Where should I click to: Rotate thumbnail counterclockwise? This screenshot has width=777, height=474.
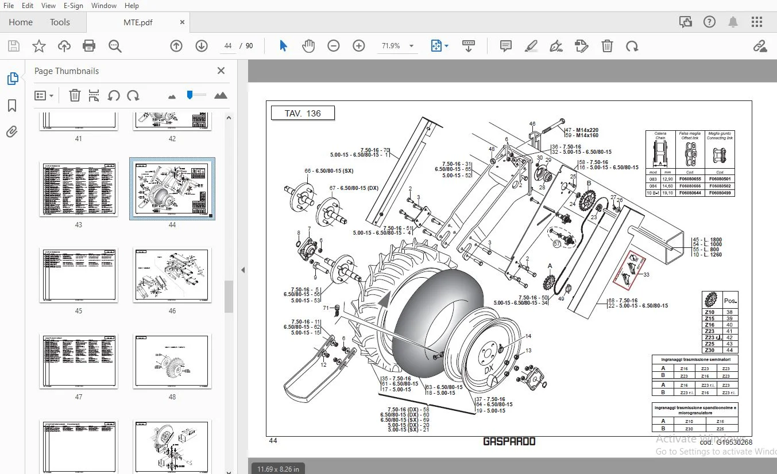tap(114, 95)
